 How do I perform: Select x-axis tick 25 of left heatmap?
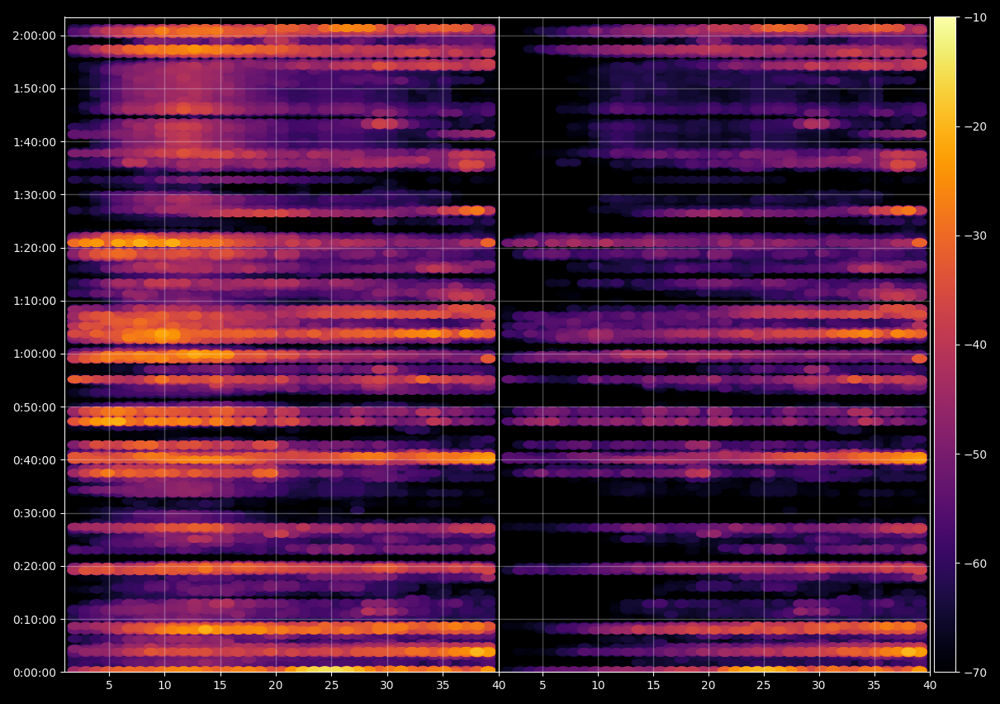[x=331, y=686]
